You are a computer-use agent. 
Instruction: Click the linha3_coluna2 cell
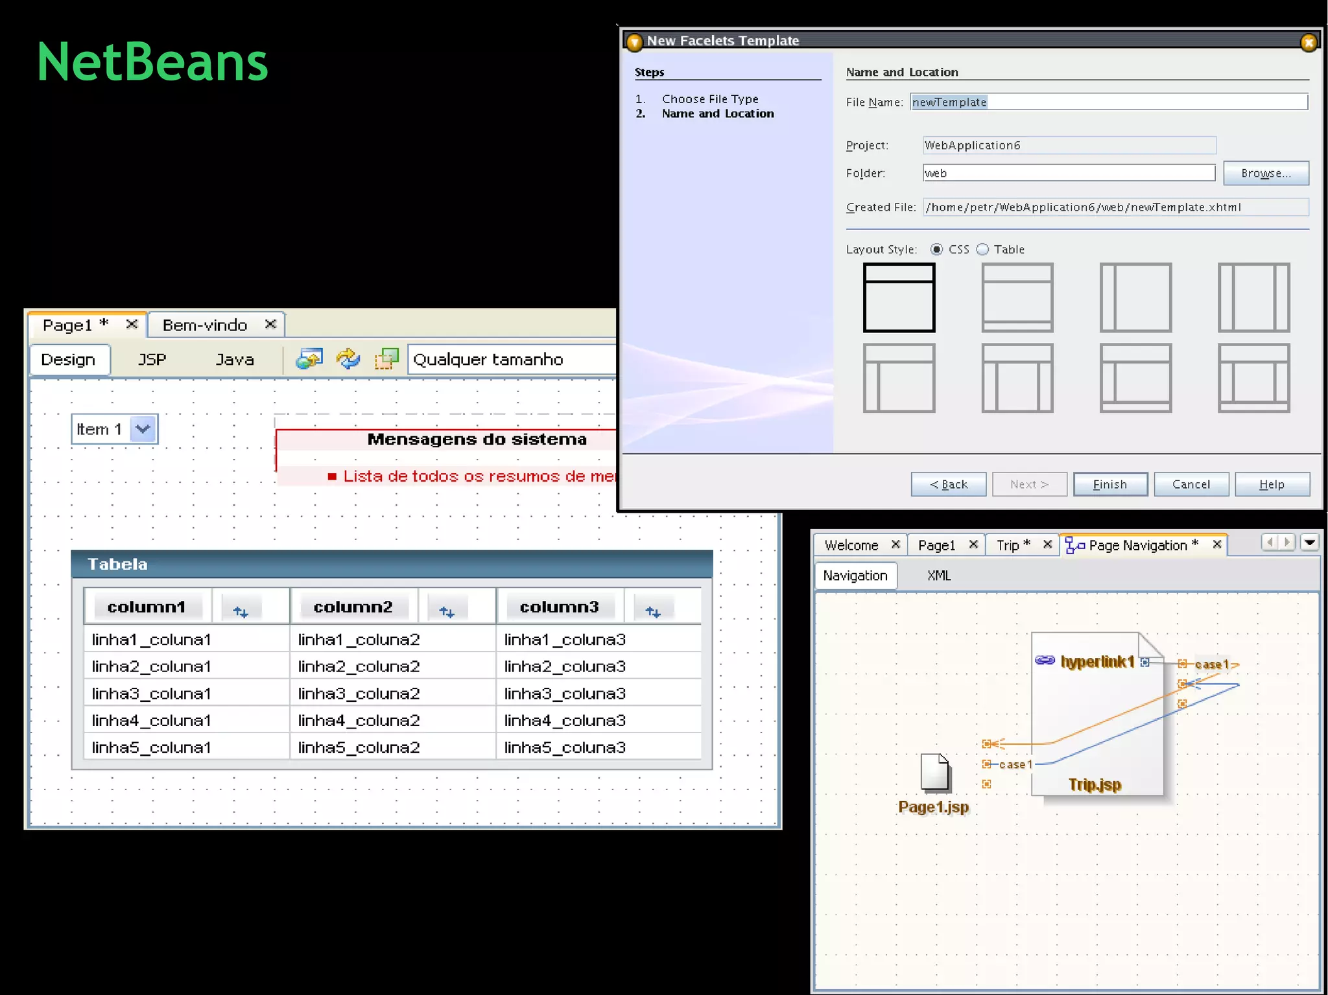(393, 693)
